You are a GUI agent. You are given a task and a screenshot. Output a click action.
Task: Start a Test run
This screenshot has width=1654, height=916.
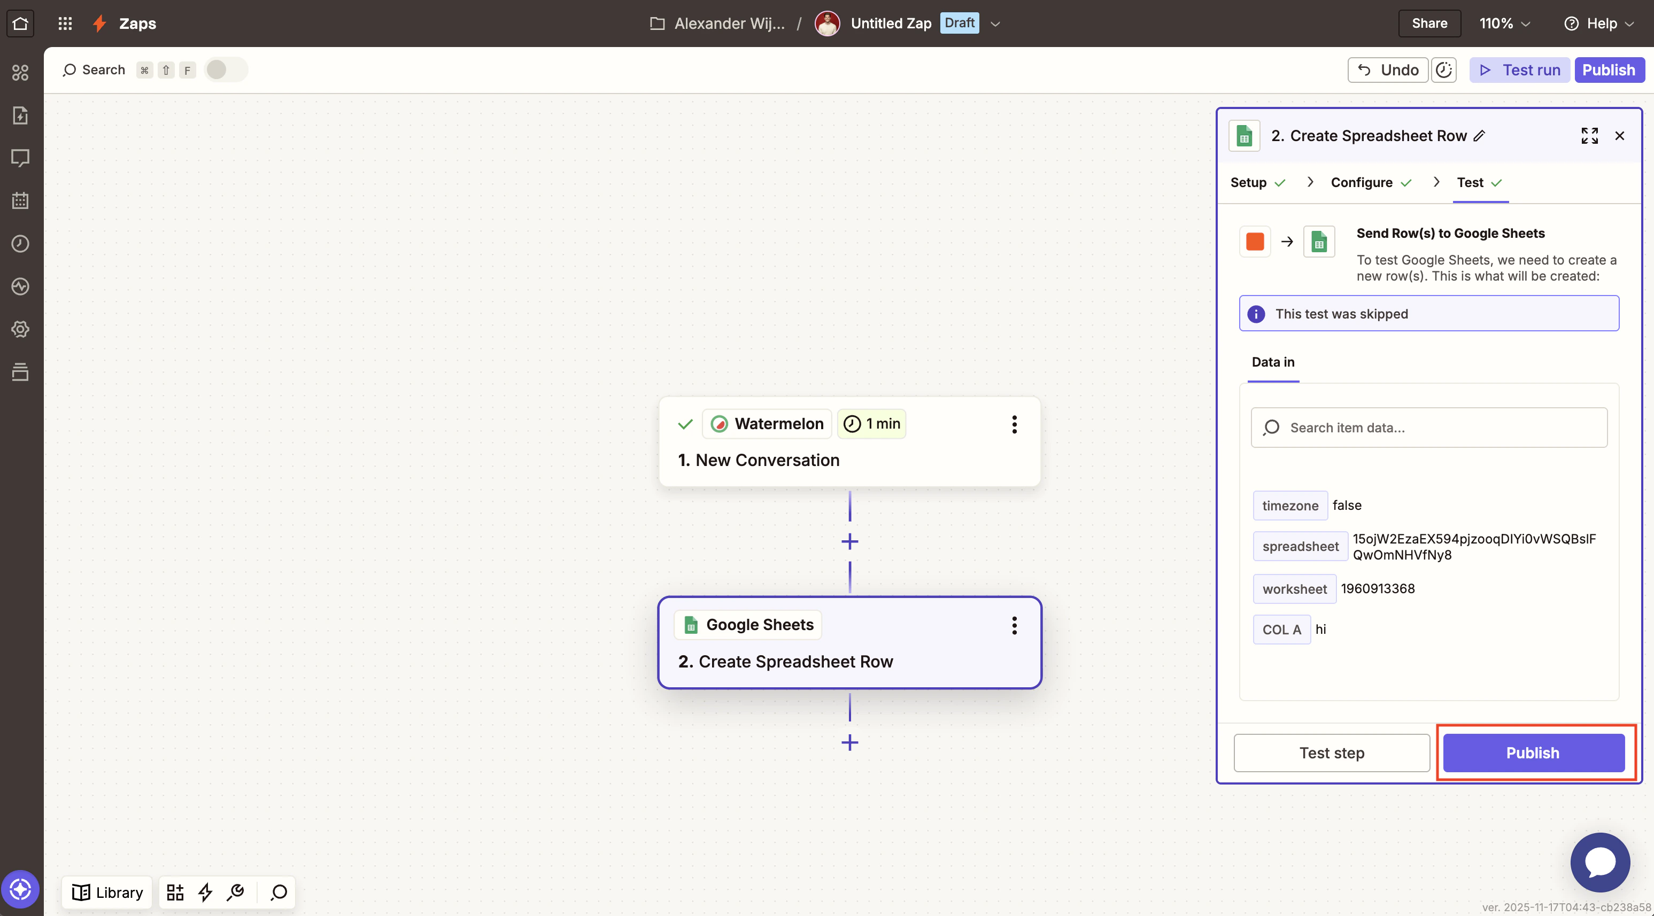(x=1519, y=70)
